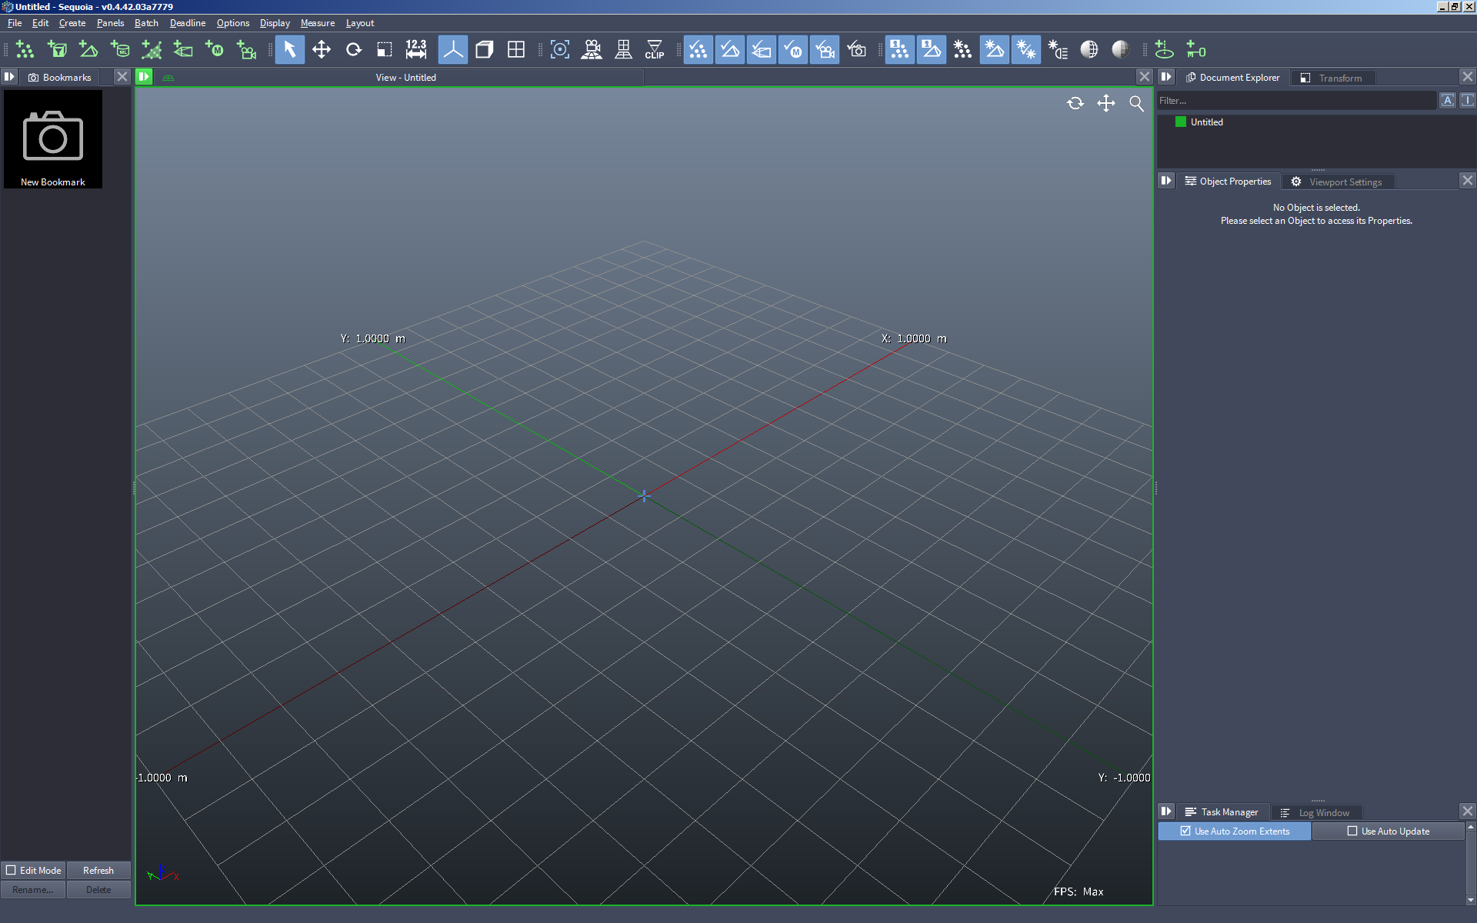
Task: Click the Create Image Projection icon
Action: point(183,50)
